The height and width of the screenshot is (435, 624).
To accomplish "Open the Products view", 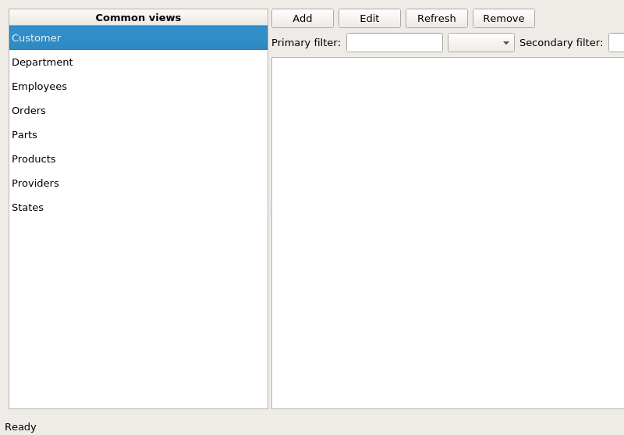I will click(x=138, y=159).
